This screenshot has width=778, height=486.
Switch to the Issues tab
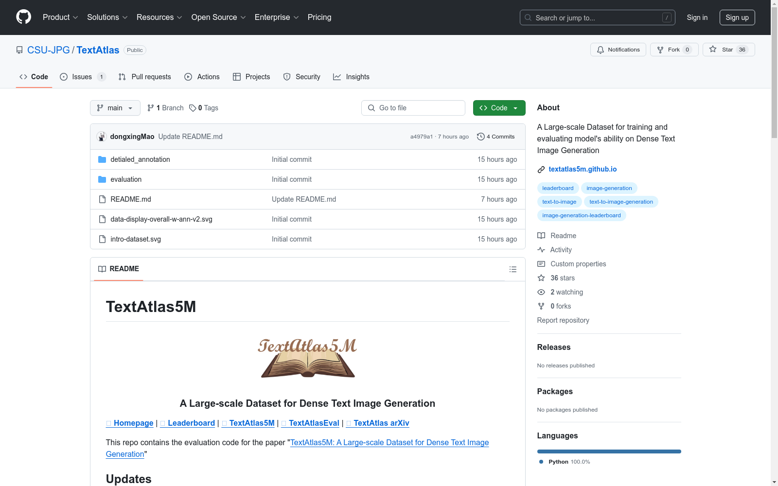[x=83, y=77]
